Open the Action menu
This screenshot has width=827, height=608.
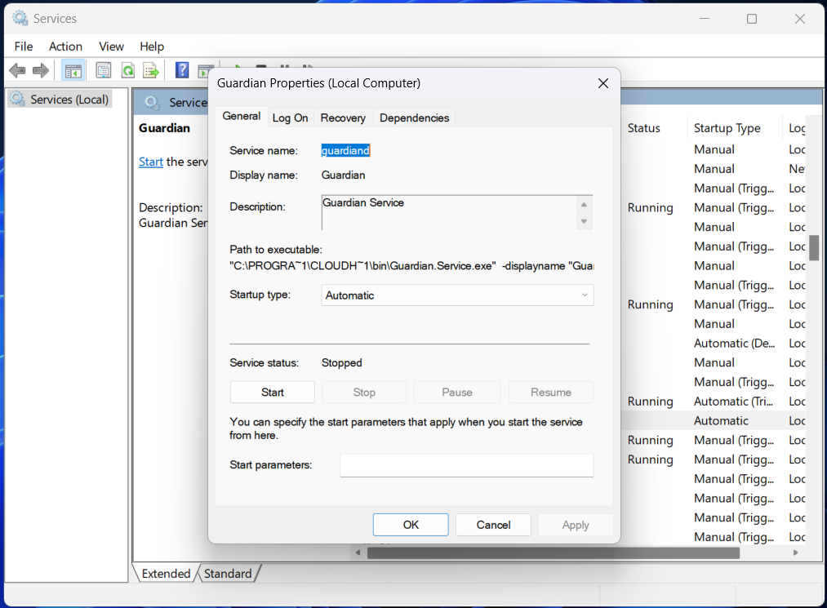[x=65, y=47]
